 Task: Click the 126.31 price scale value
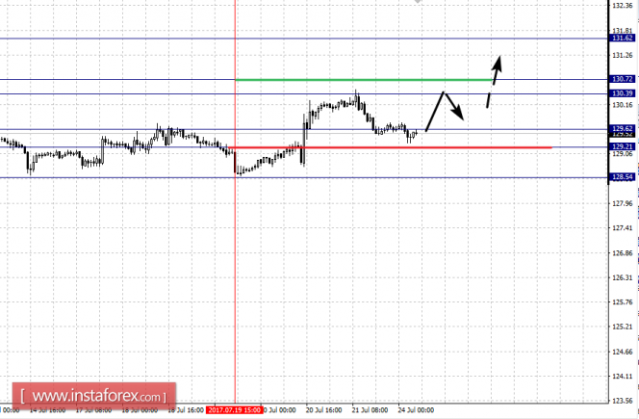pyautogui.click(x=623, y=277)
